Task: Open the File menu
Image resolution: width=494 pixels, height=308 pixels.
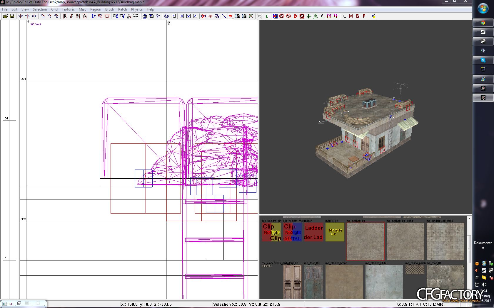Action: click(x=5, y=9)
